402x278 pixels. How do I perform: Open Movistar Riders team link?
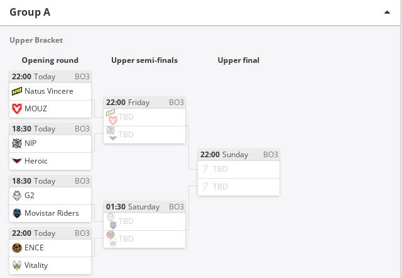[50, 213]
